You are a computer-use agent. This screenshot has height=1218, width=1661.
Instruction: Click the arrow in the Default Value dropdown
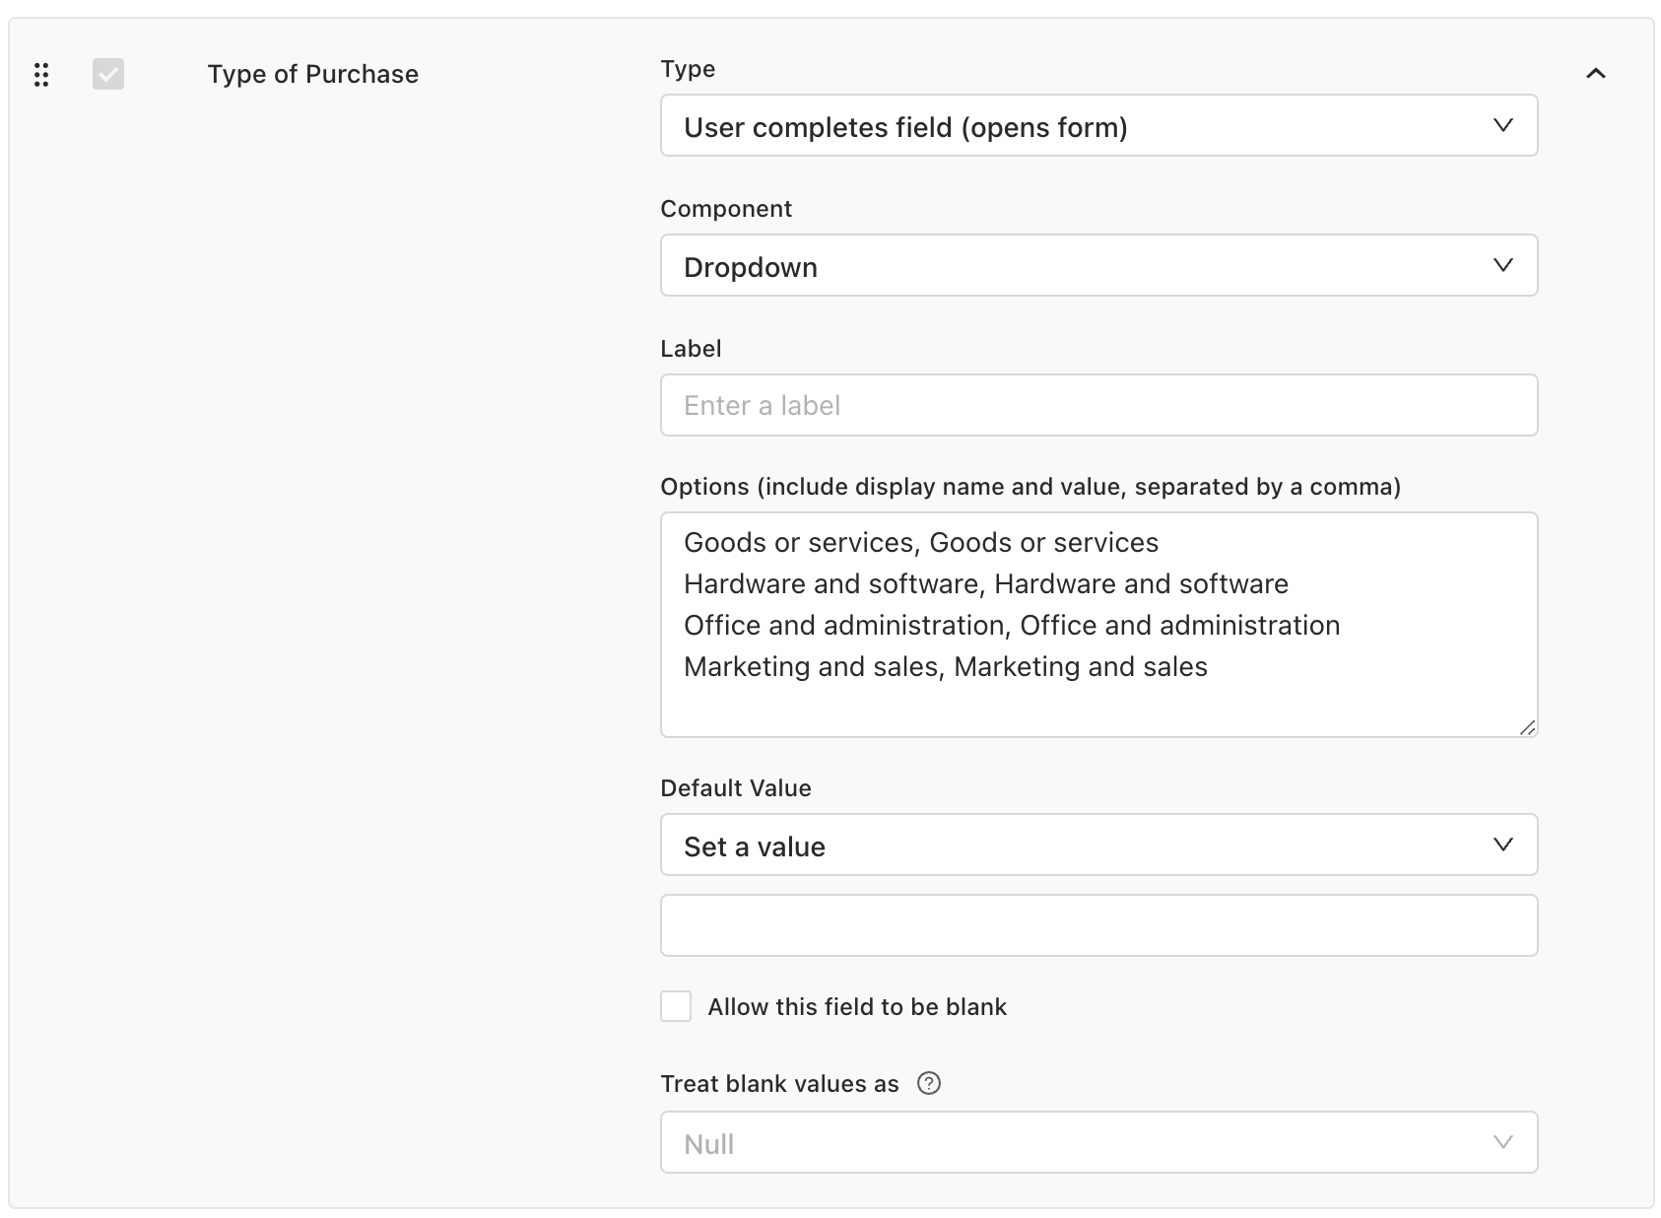tap(1502, 845)
